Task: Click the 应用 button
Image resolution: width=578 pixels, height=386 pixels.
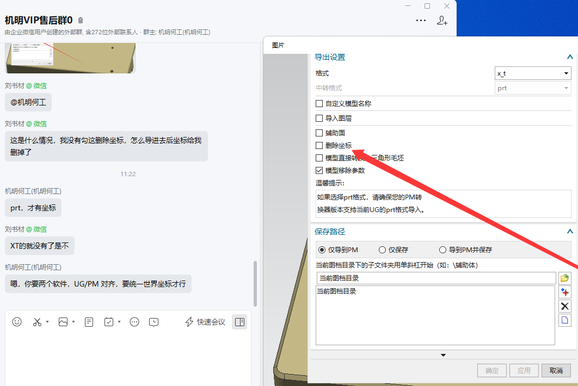Action: pyautogui.click(x=524, y=371)
